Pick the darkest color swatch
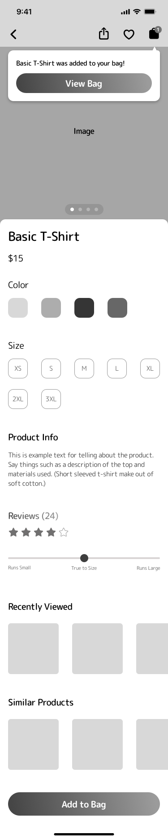Screen dimensions: 168x839 click(x=84, y=308)
